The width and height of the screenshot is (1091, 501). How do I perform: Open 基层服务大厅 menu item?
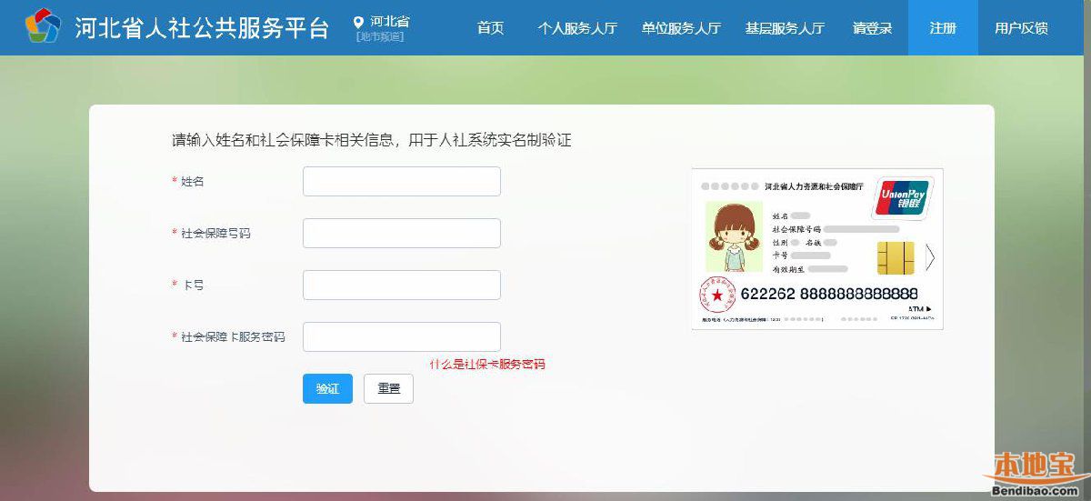pyautogui.click(x=785, y=27)
